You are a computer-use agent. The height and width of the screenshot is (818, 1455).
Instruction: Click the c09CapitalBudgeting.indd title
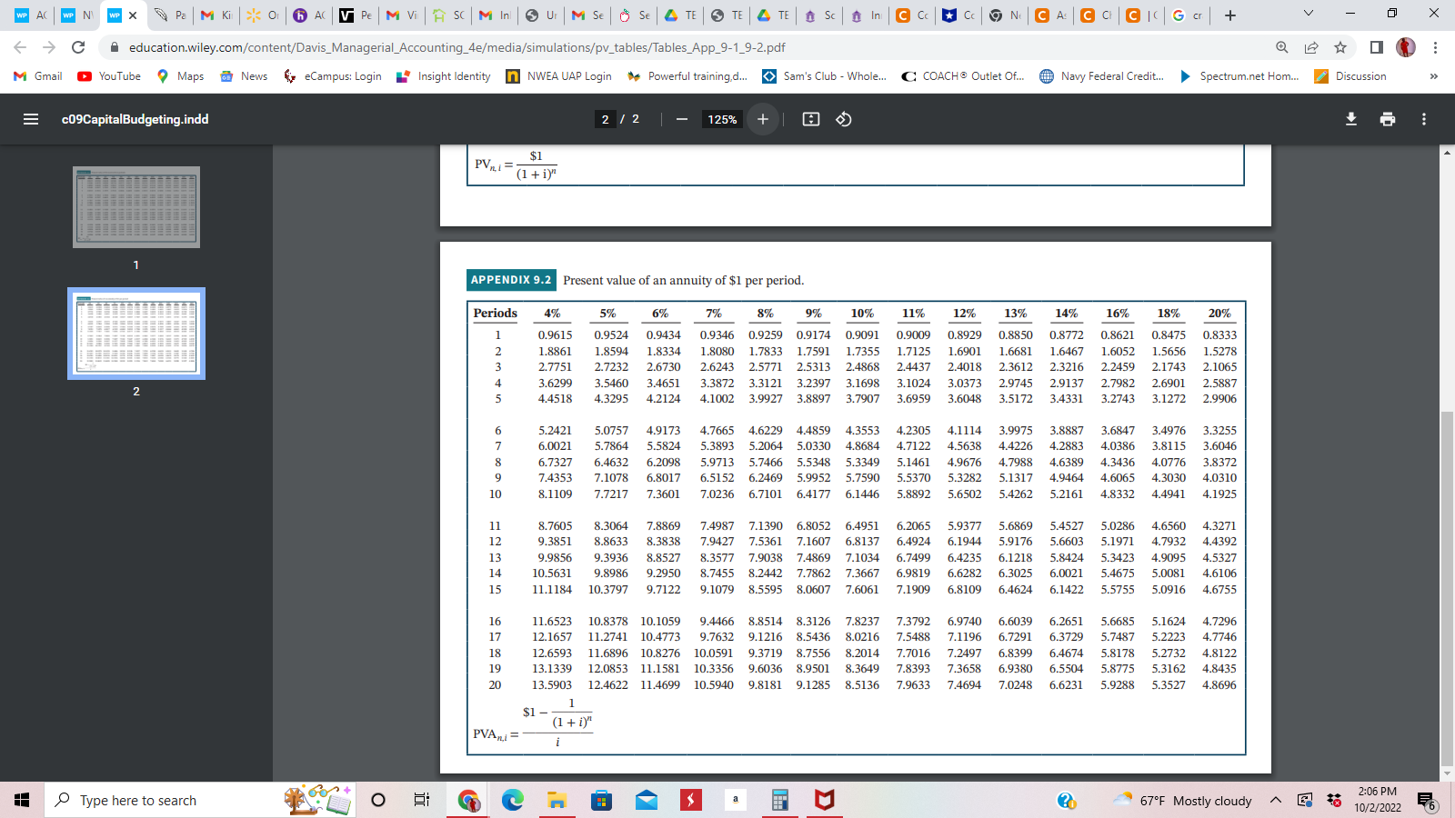pyautogui.click(x=135, y=119)
